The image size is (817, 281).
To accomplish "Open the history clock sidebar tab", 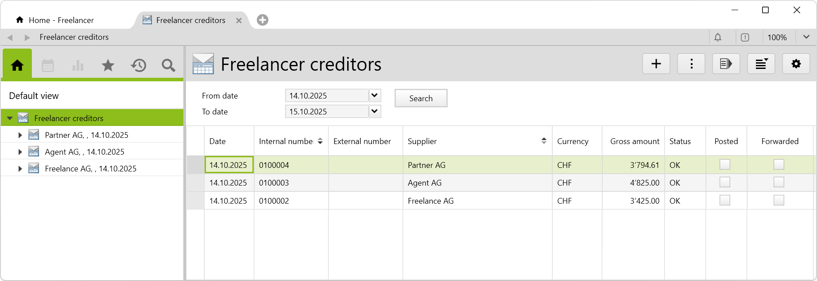I will 138,66.
